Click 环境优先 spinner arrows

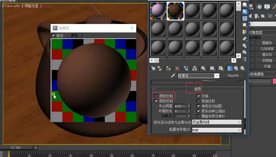point(189,111)
